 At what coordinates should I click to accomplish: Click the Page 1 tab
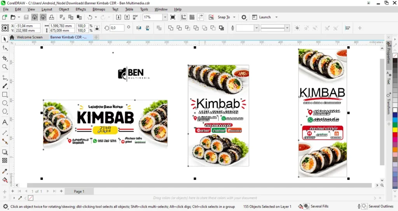coord(79,192)
